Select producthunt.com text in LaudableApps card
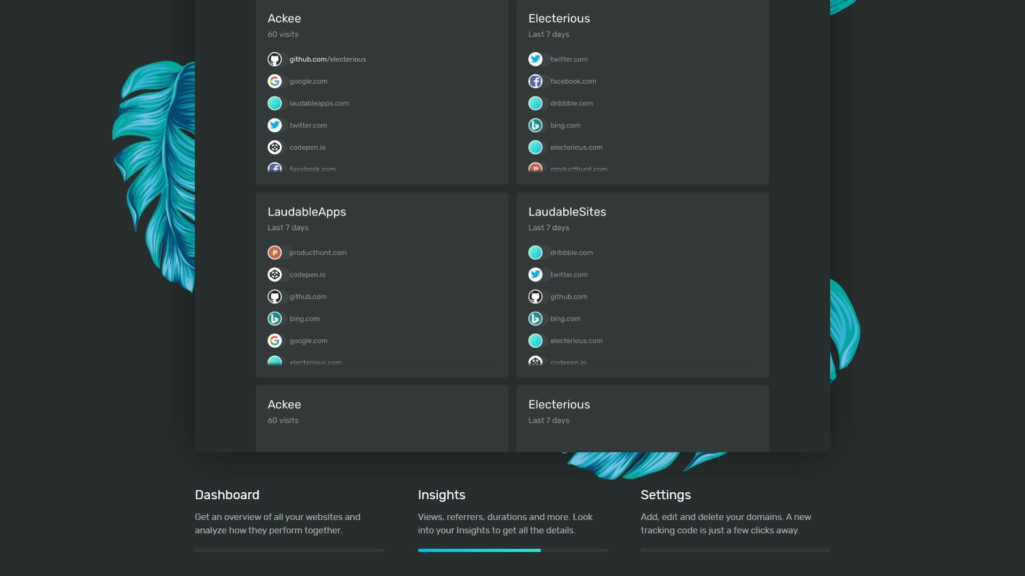 (x=318, y=252)
